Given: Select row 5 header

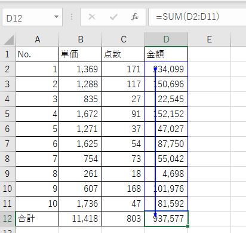Looking at the screenshot, I should click(8, 114).
